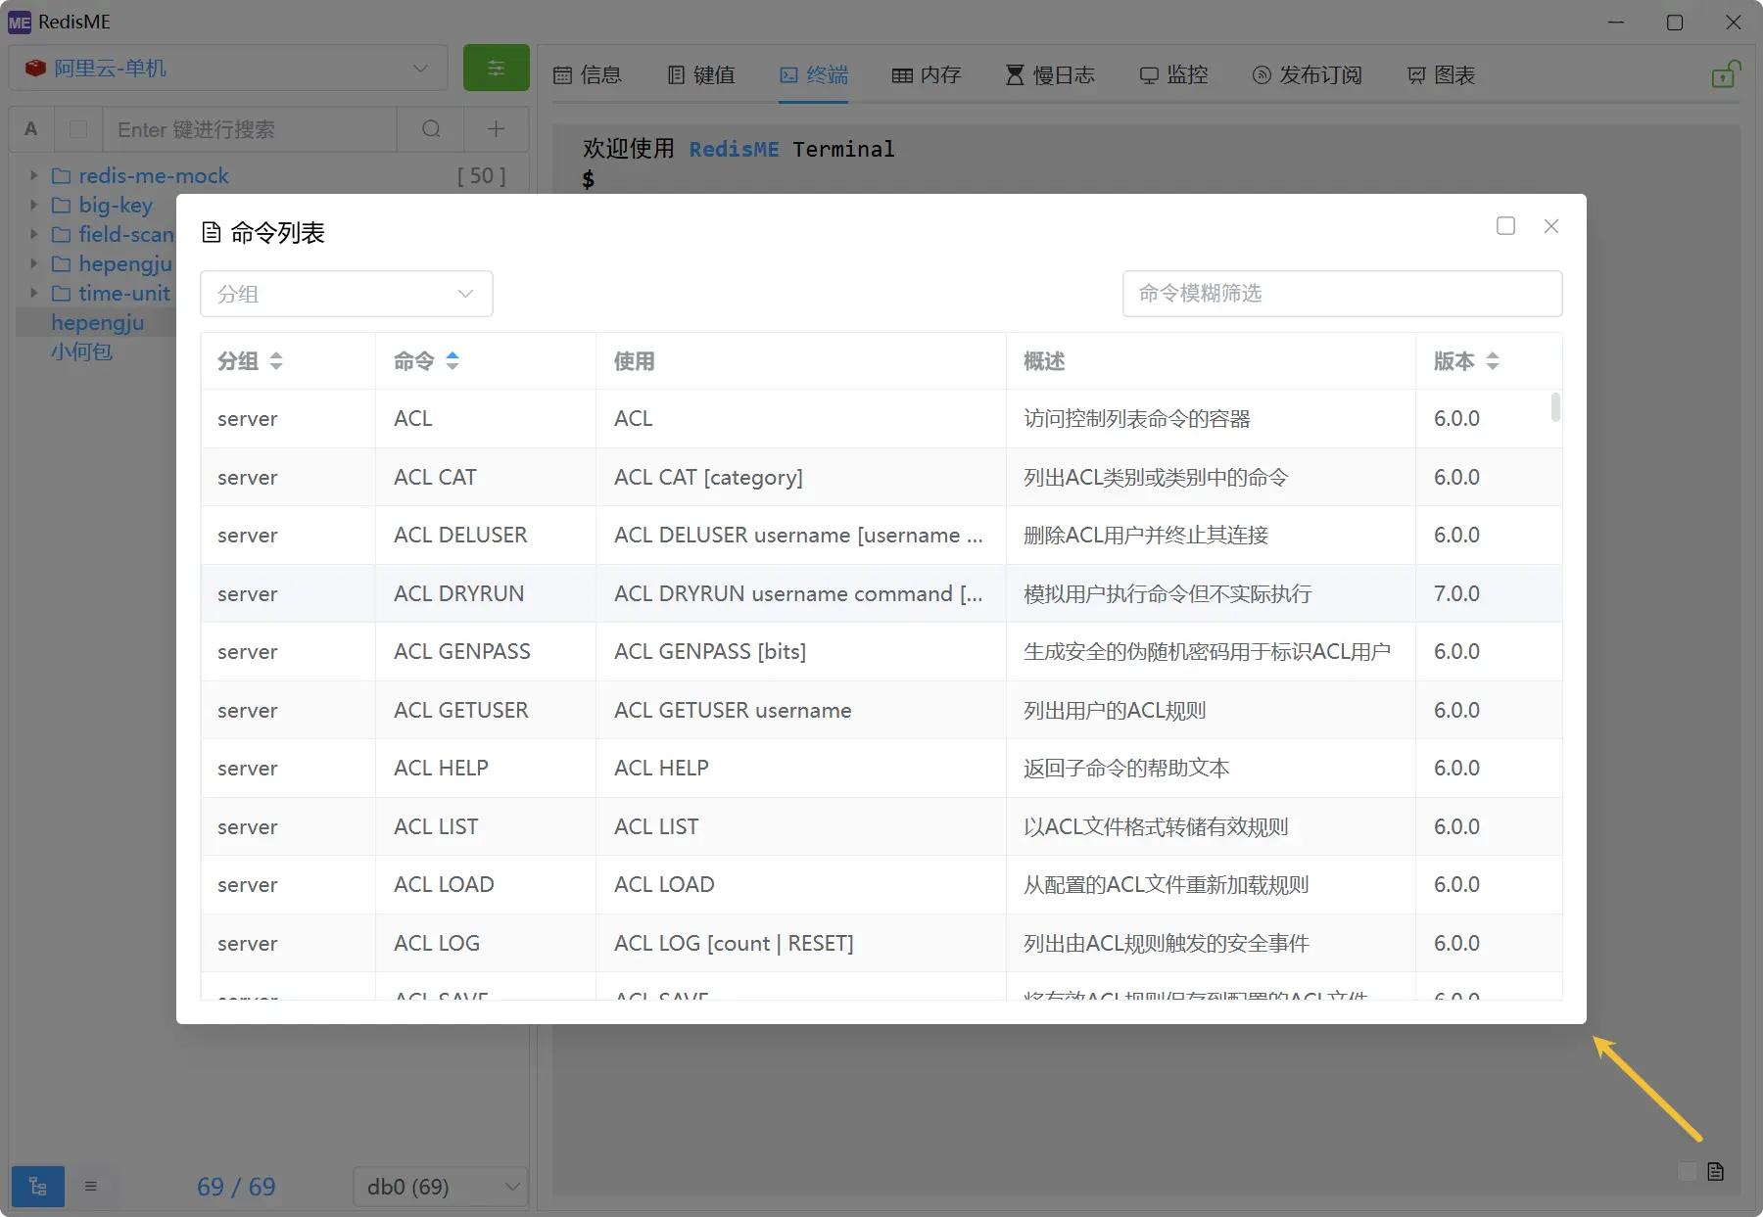Click the 7.0.0 version cell
This screenshot has width=1763, height=1217.
(x=1489, y=593)
